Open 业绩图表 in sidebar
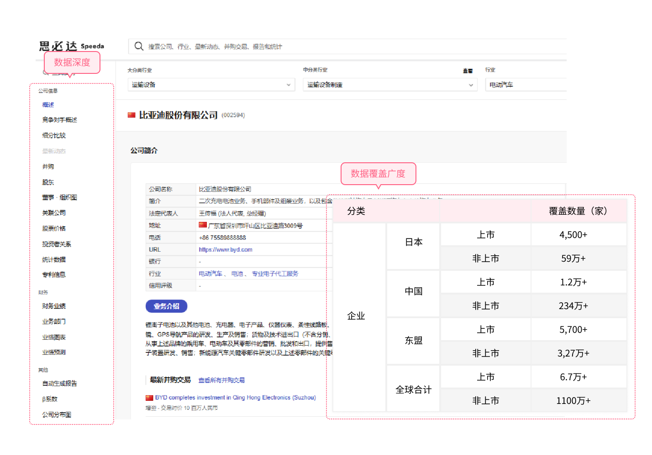This screenshot has width=652, height=455. 54,337
